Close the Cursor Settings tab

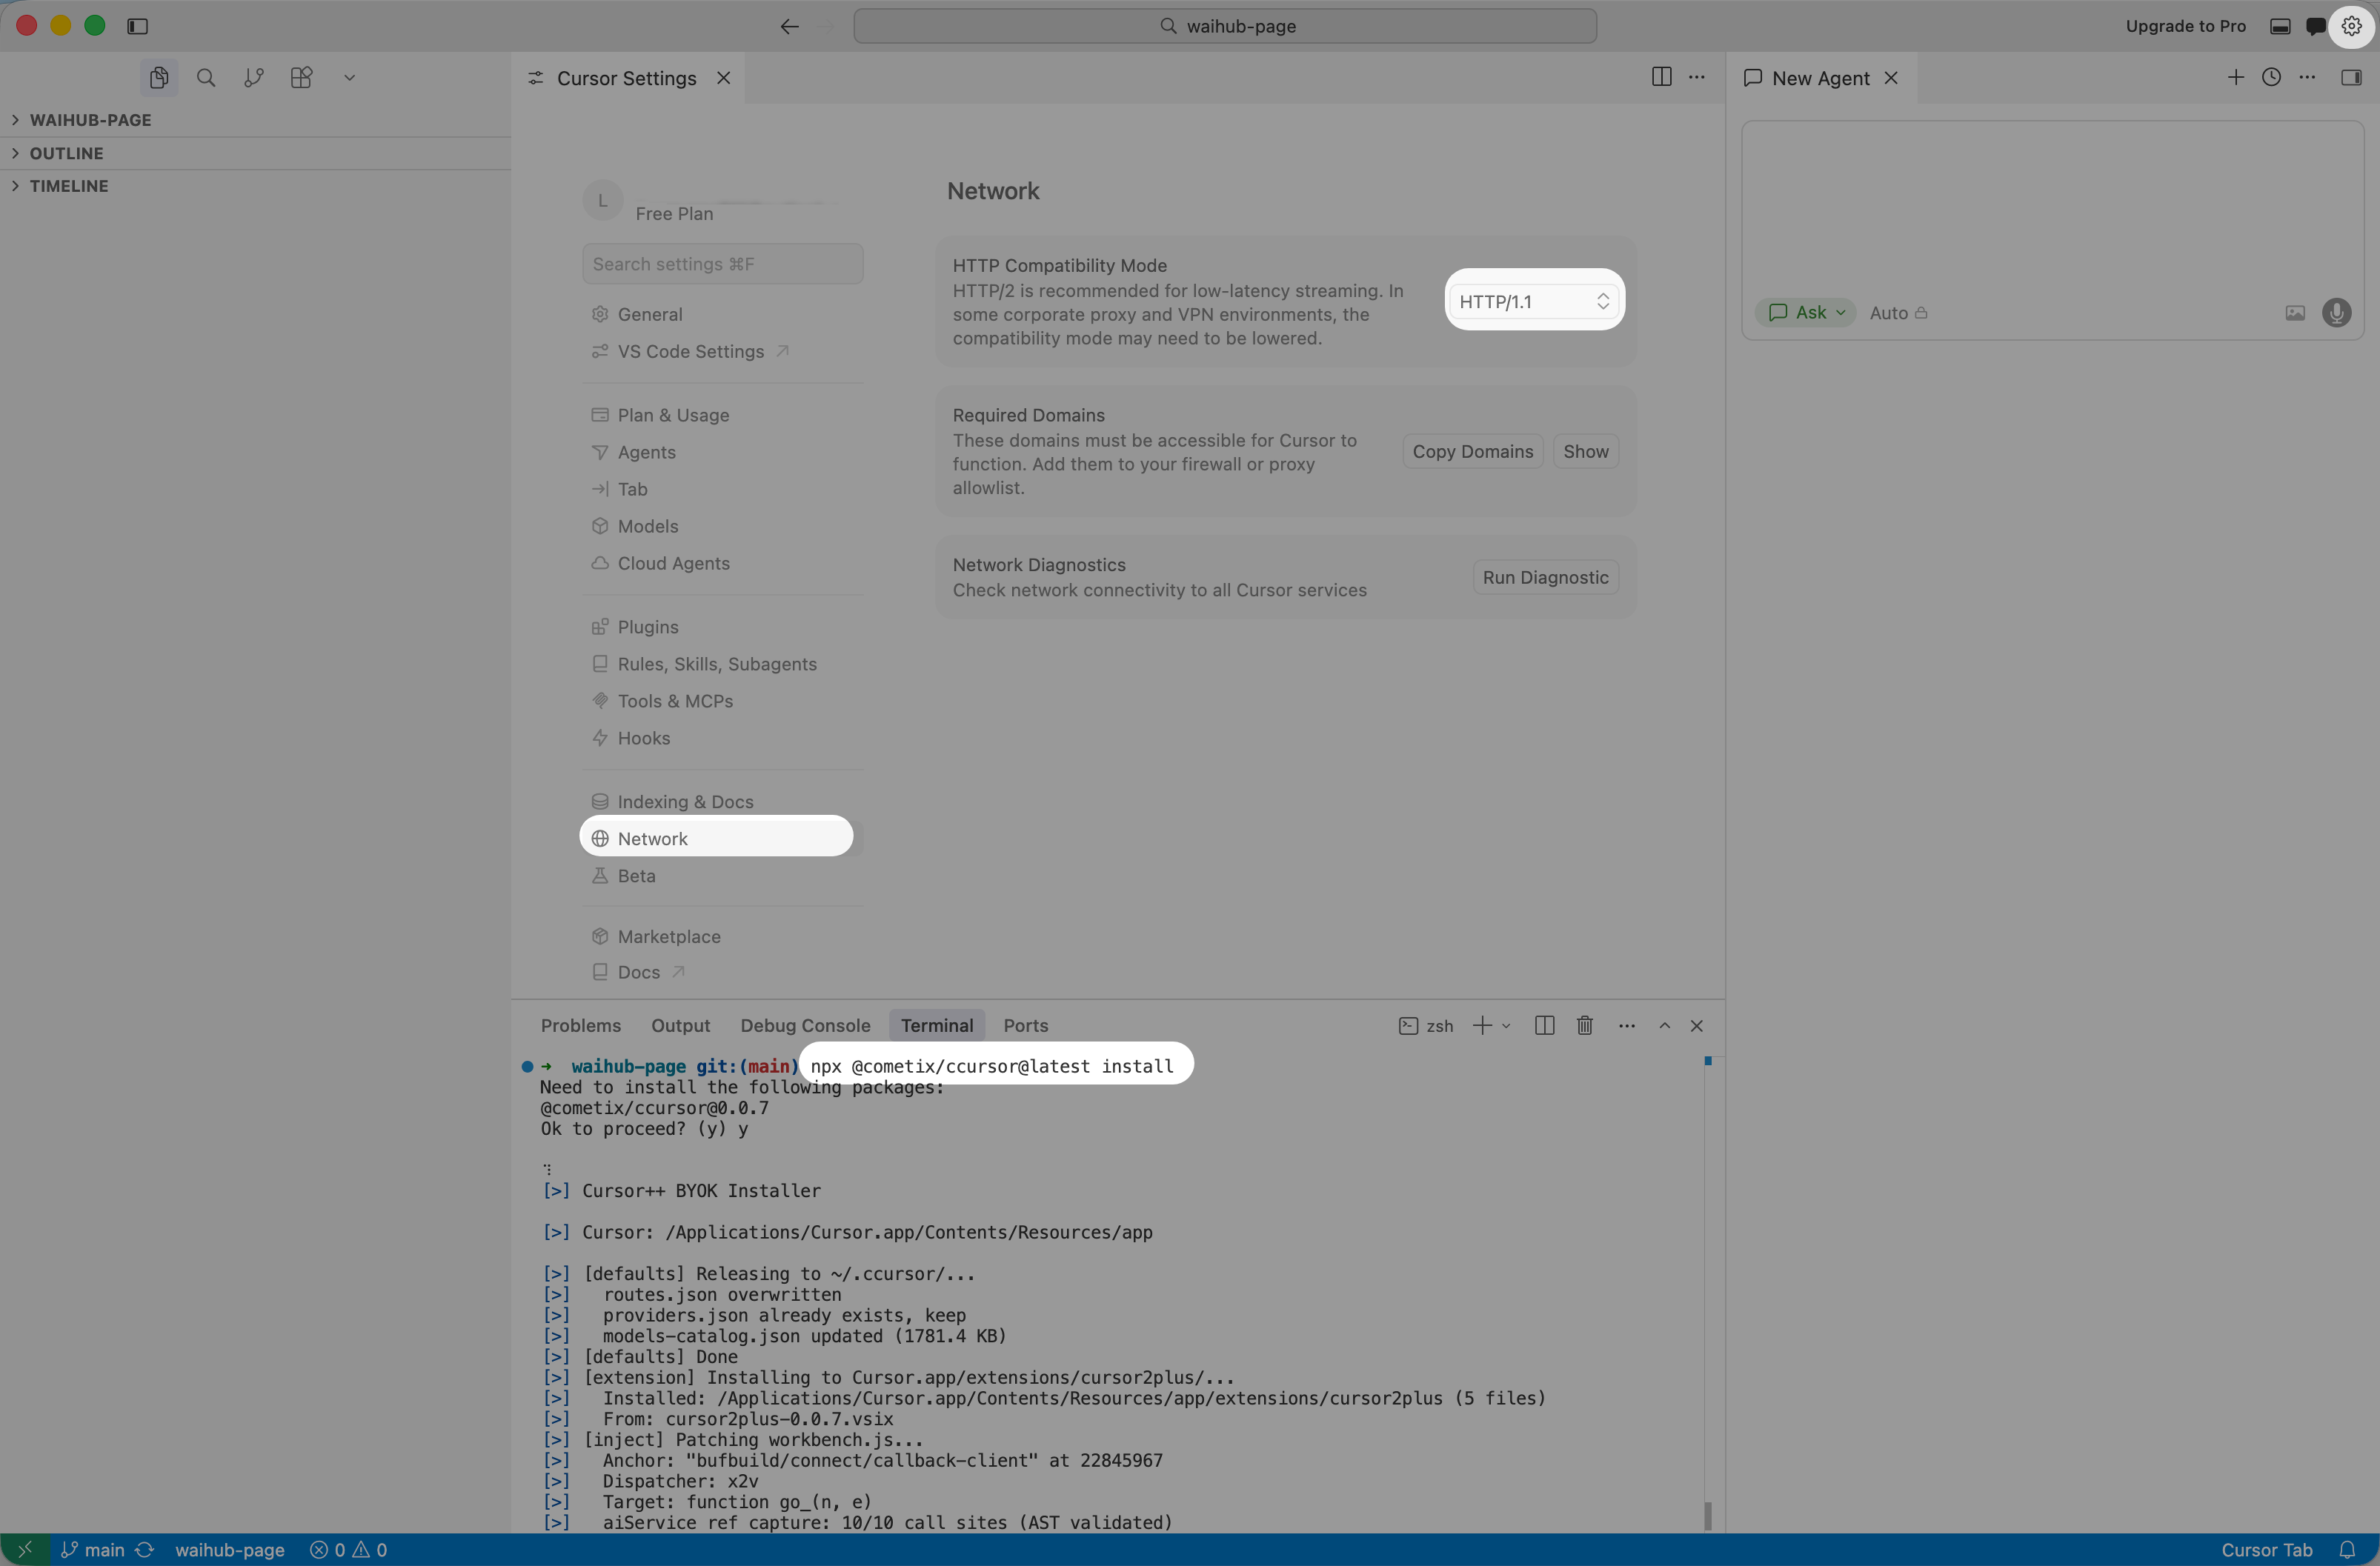point(723,78)
